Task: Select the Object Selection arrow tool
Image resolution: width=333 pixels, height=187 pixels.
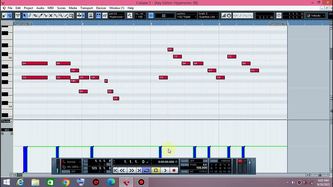Action: coord(25,16)
